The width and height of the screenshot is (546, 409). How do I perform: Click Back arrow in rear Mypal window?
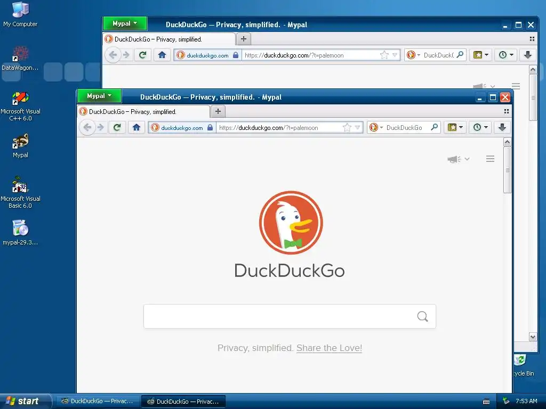click(113, 55)
